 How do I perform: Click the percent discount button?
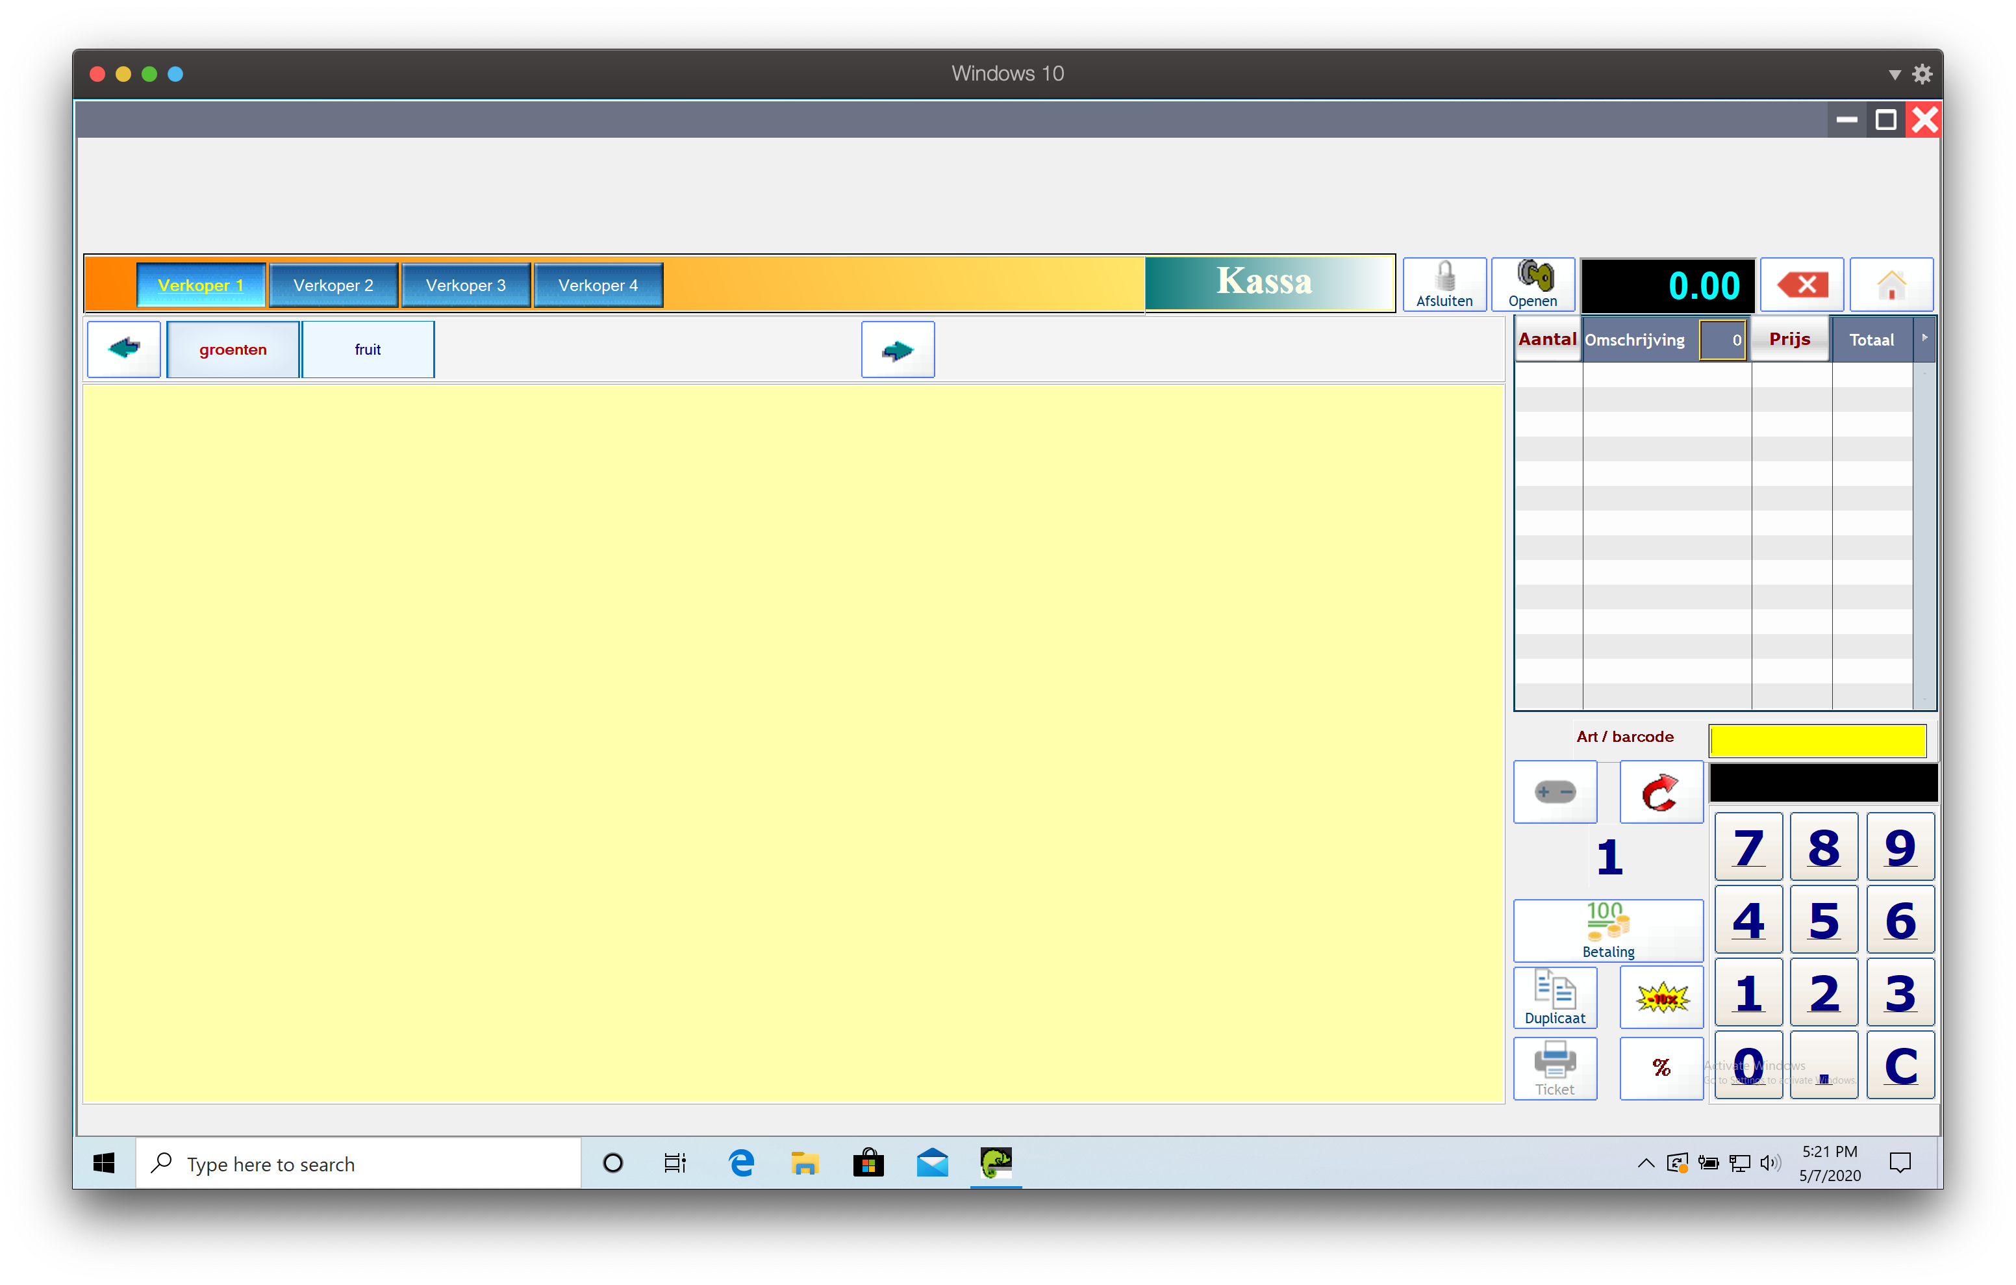(x=1661, y=1067)
